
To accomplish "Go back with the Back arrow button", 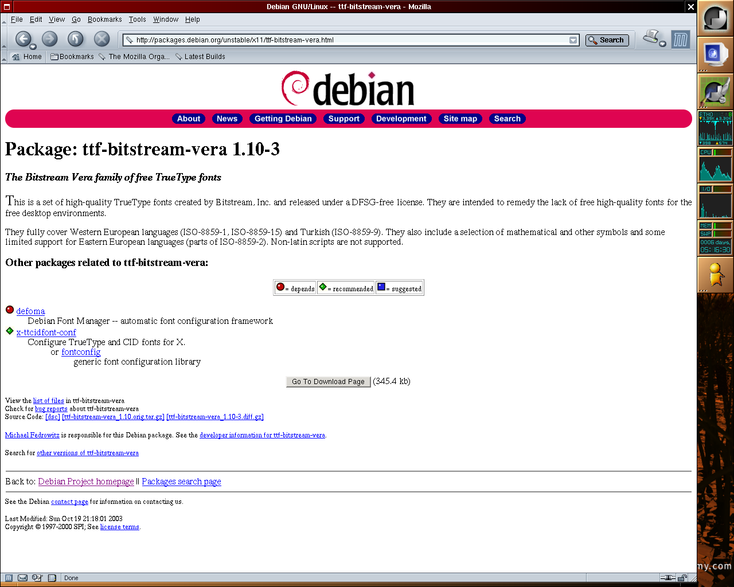I will 22,39.
